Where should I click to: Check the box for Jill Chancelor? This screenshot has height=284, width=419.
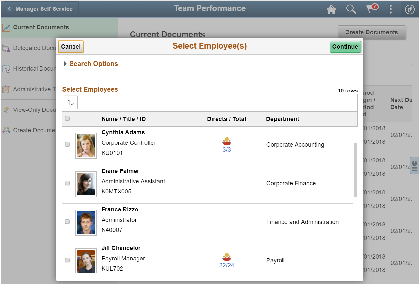(x=67, y=260)
